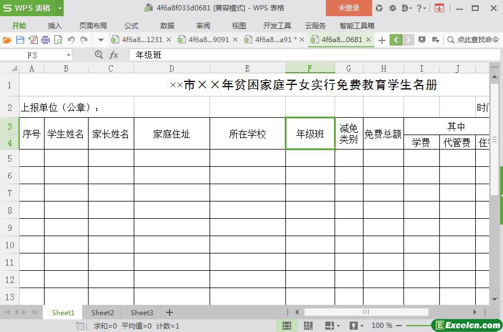The image size is (503, 332).
Task: Click the 未登录 login button
Action: point(348,8)
